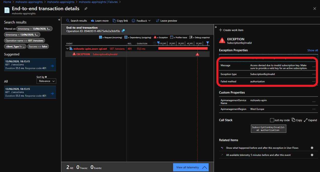Open more options for Exception type property
The width and height of the screenshot is (320, 172).
[x=314, y=74]
